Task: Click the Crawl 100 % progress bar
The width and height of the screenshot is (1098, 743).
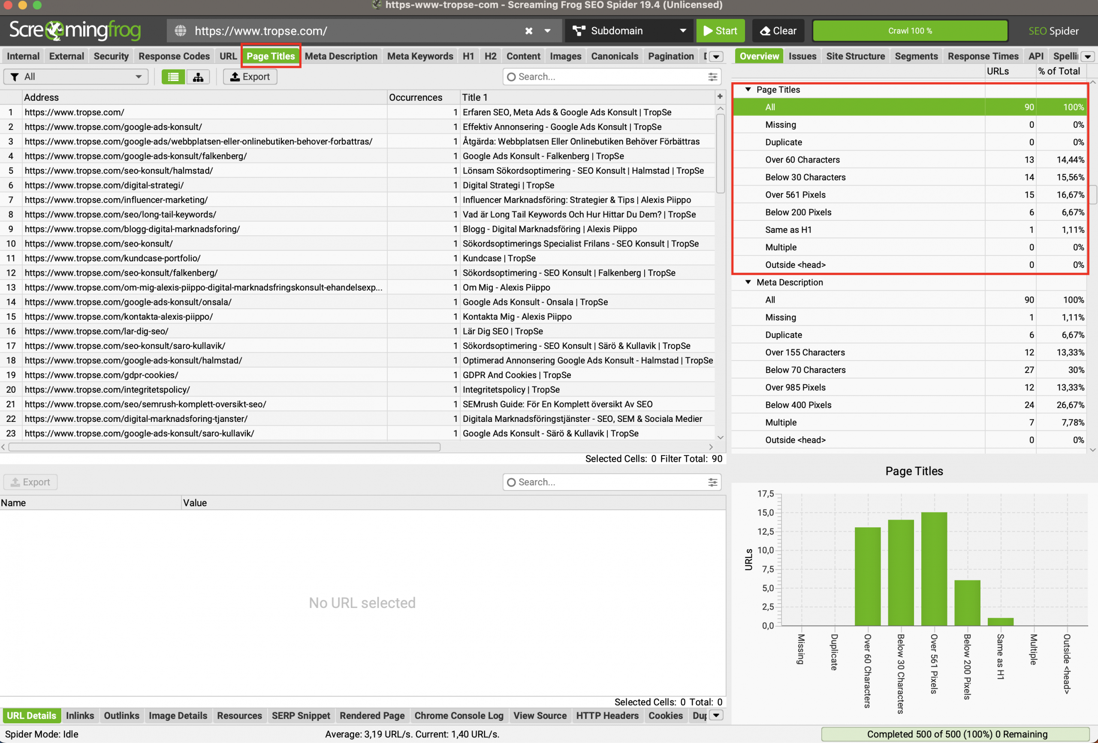Action: coord(910,31)
